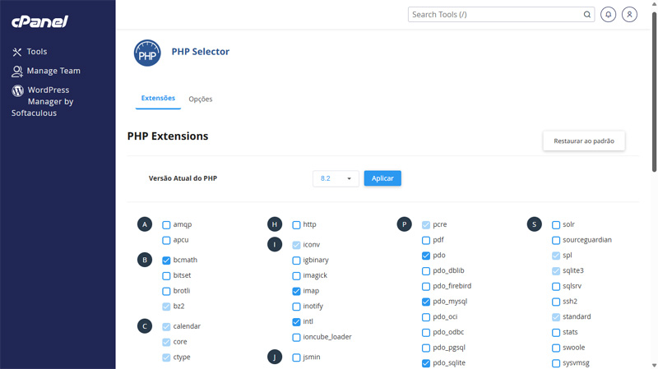Enable the pdf extension checkbox
Viewport: 658px width, 369px height.
coord(426,241)
